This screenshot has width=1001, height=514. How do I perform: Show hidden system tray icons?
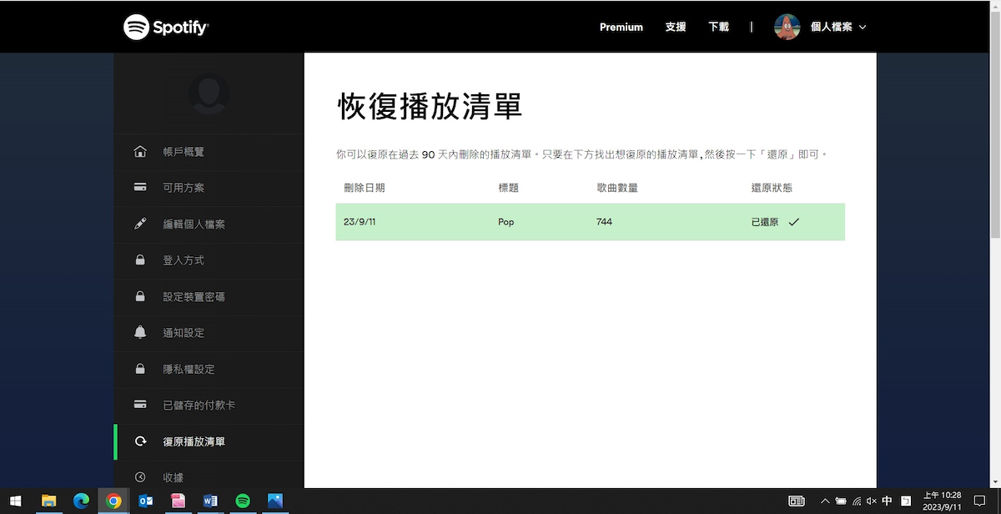point(824,501)
